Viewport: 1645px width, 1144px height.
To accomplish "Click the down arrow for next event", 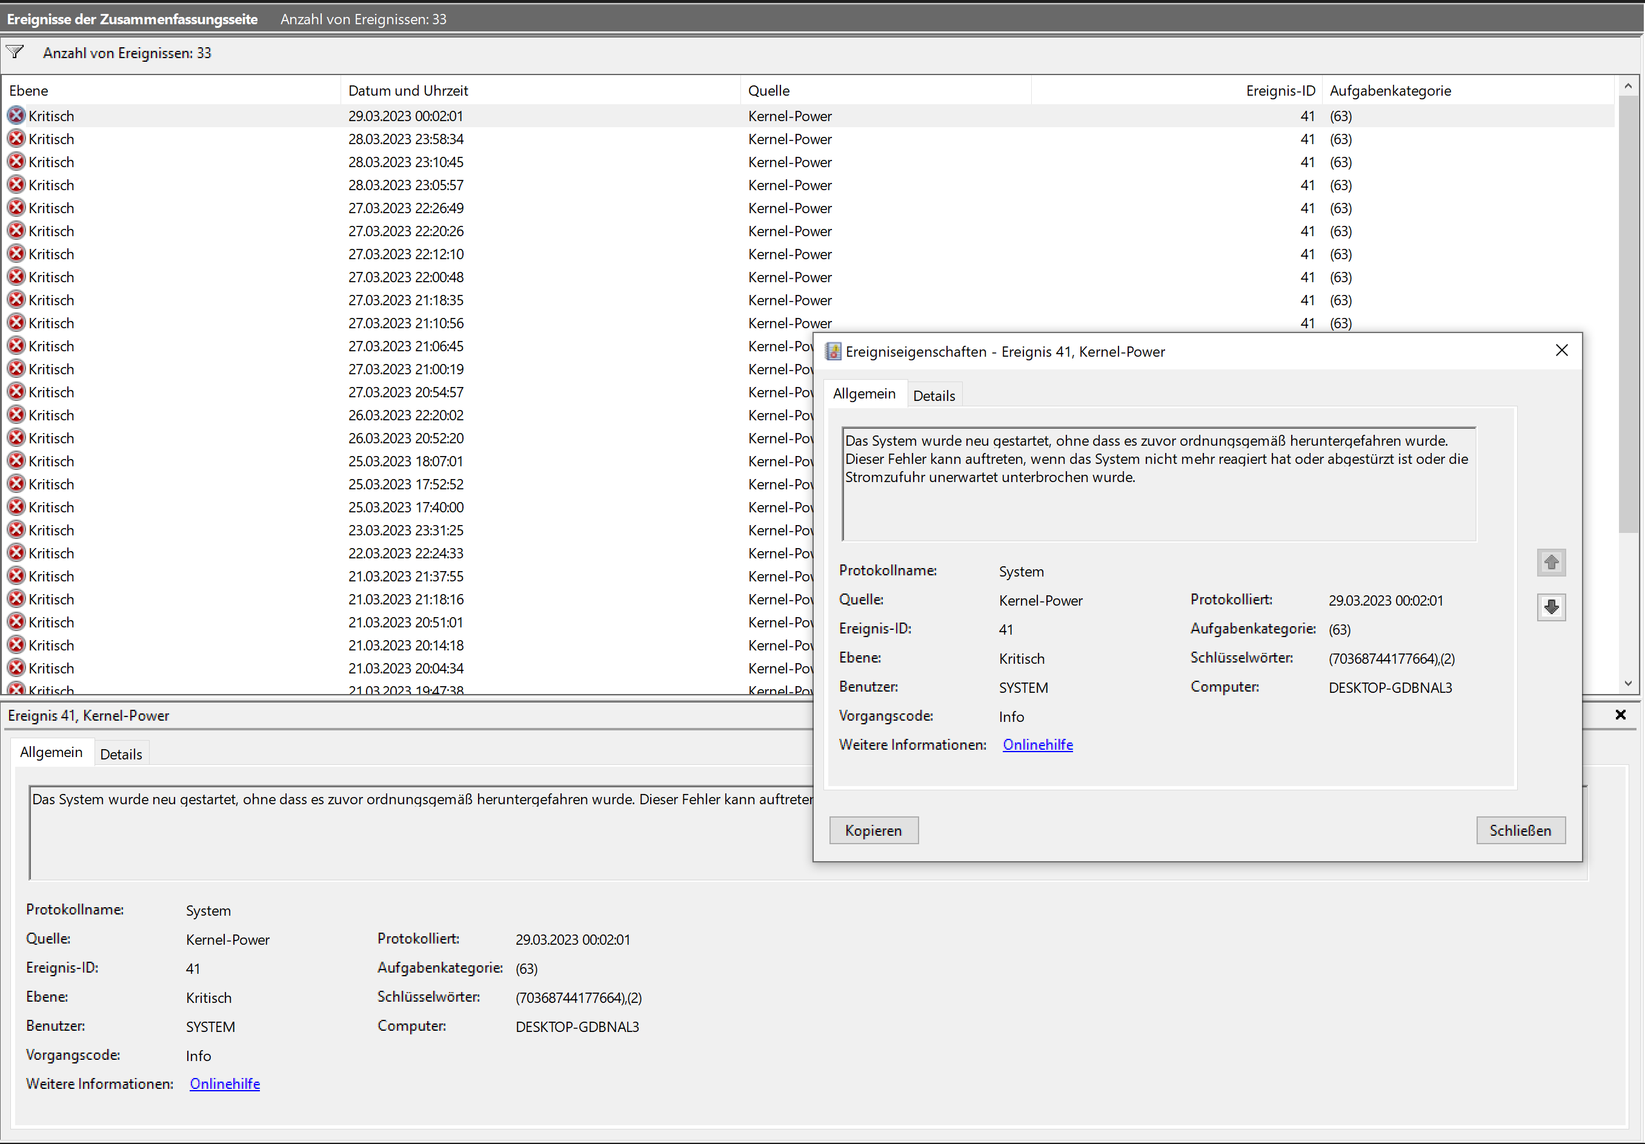I will [x=1550, y=607].
